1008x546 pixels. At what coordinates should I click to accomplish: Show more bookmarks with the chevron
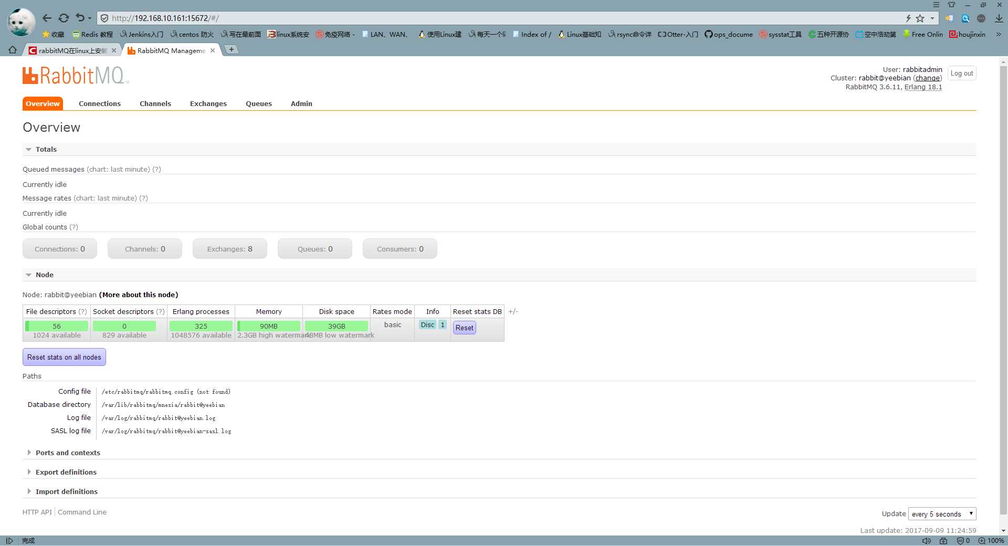point(999,34)
